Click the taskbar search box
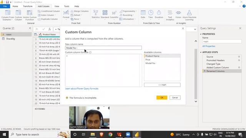Image resolution: width=246 pixels, height=138 pixels. [40, 135]
